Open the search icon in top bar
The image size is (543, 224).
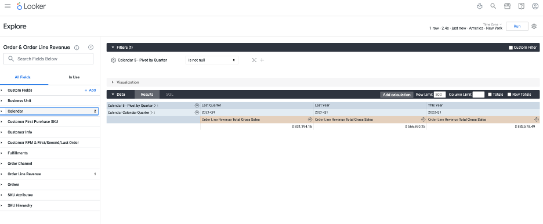click(493, 6)
